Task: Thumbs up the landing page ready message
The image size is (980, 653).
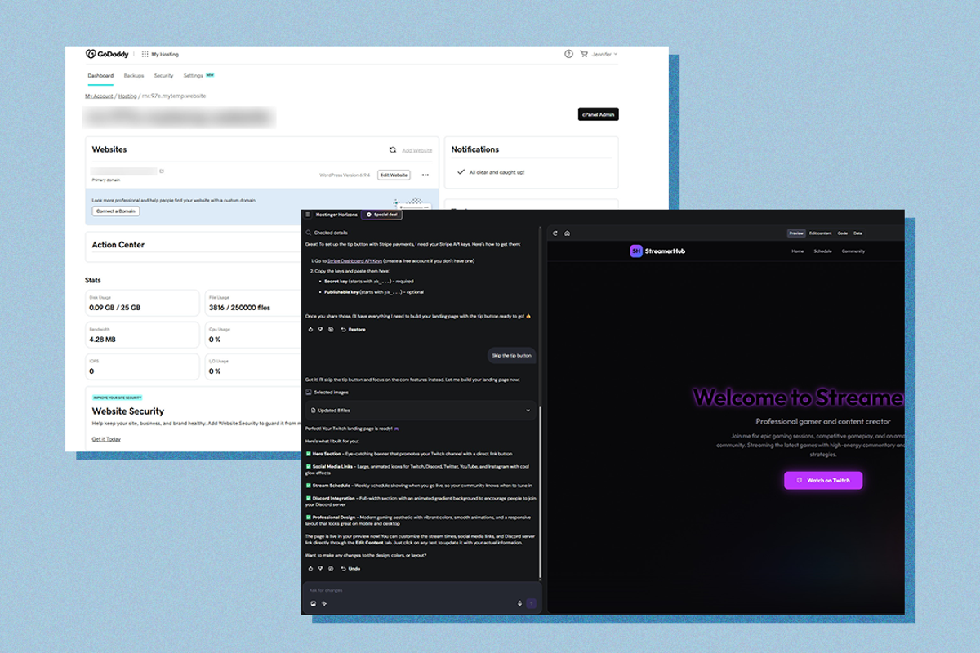Action: (310, 568)
